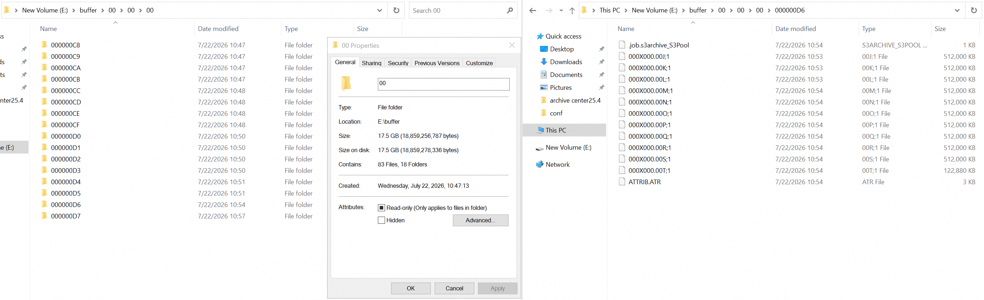Sort the right window by the Size column
This screenshot has width=984, height=300.
[x=940, y=29]
